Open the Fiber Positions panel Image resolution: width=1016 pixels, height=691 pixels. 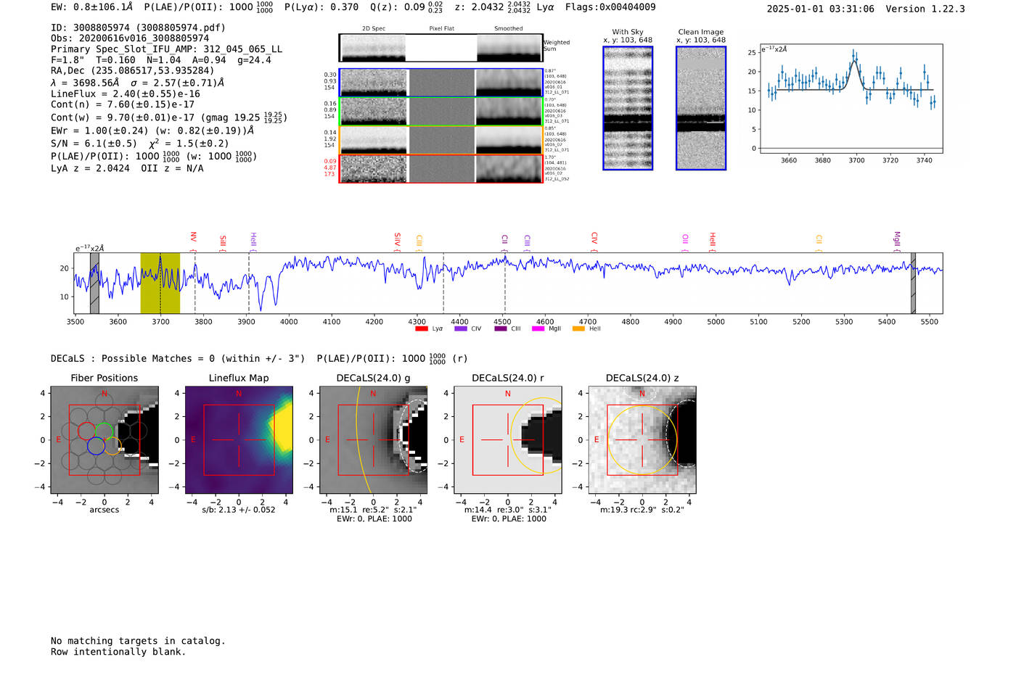pyautogui.click(x=105, y=439)
